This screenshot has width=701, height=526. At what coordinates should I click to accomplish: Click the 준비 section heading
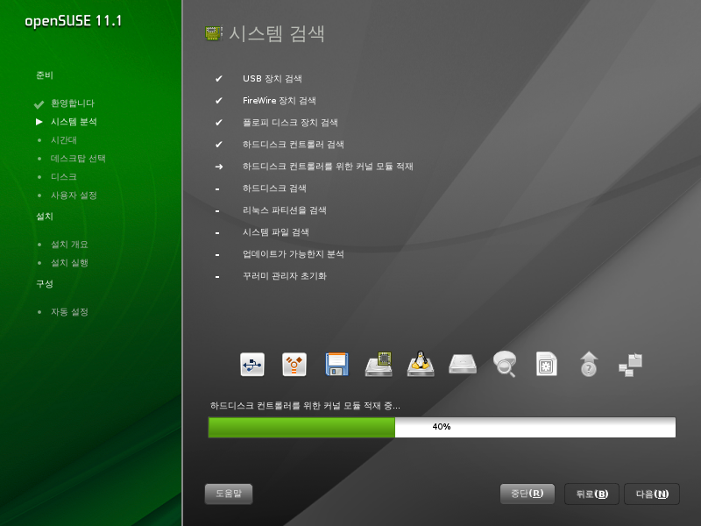tap(45, 75)
